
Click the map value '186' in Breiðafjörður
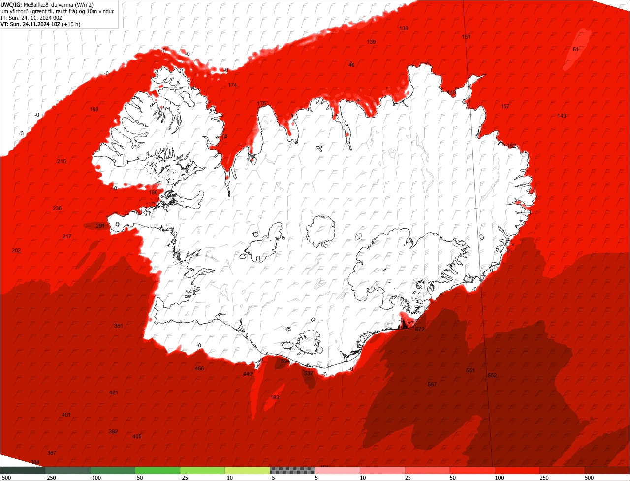point(154,192)
